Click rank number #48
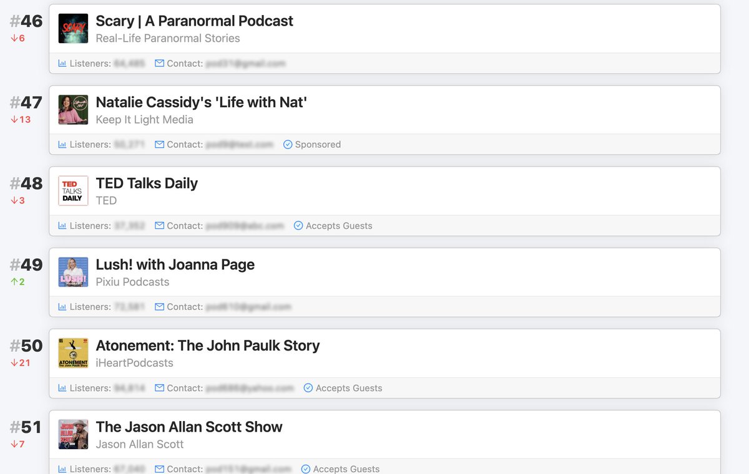 (x=26, y=183)
